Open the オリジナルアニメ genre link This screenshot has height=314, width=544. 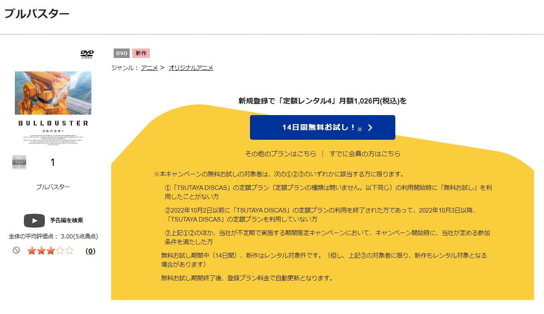(191, 68)
